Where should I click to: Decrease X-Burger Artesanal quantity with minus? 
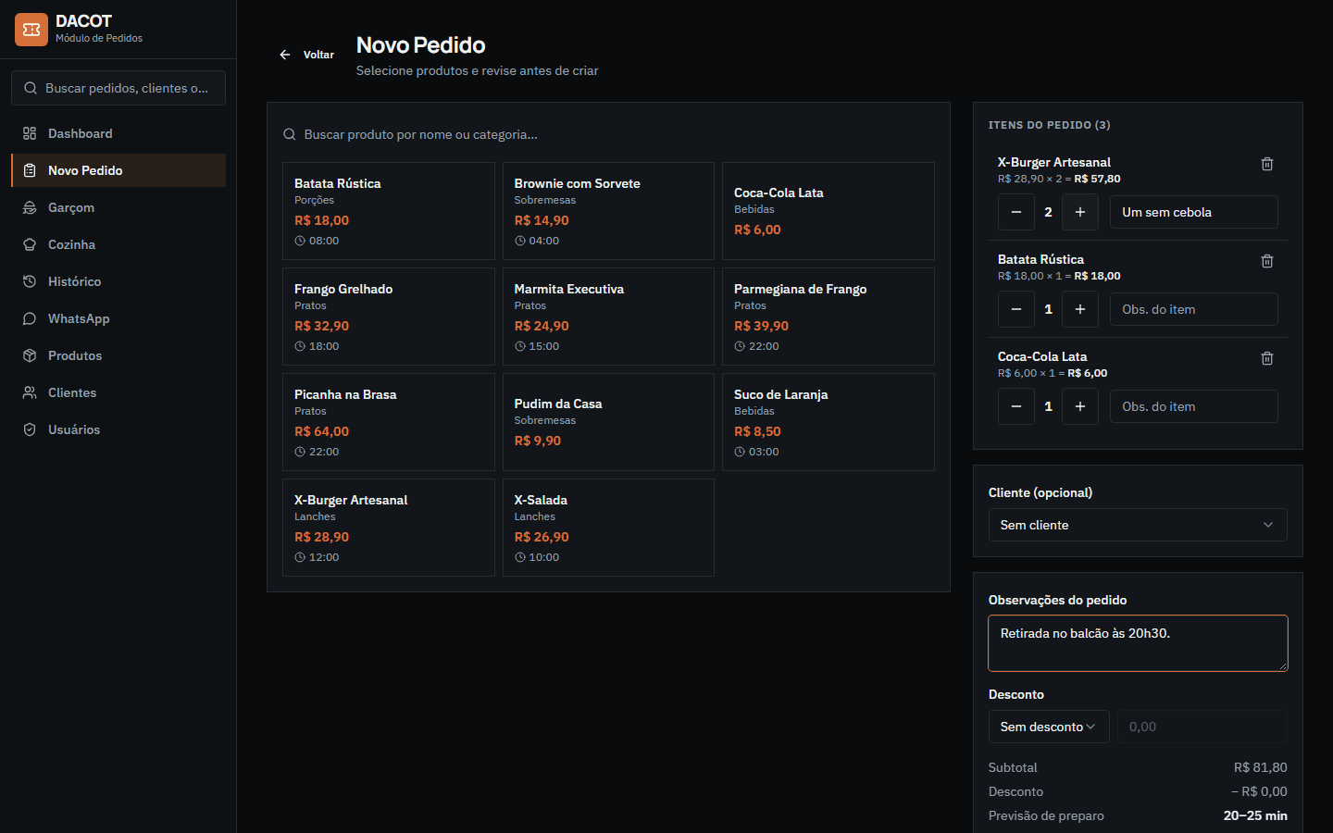(x=1016, y=212)
